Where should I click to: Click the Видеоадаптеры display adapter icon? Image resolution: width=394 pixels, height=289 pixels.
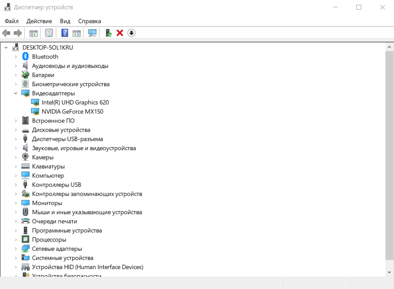26,93
